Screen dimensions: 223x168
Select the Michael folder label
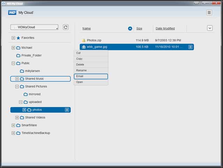tap(27, 47)
